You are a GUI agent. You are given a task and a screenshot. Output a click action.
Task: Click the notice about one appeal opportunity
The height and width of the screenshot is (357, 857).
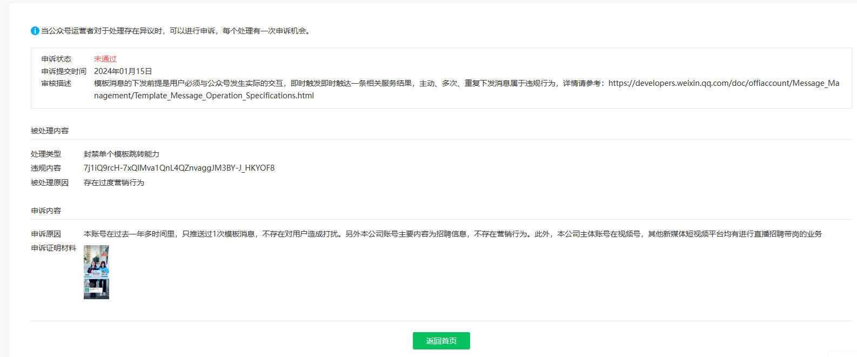click(176, 31)
